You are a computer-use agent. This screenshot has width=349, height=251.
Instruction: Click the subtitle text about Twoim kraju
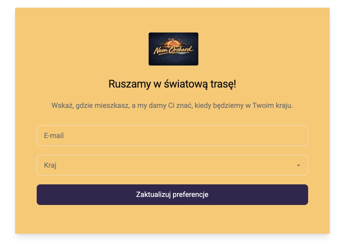pos(172,105)
